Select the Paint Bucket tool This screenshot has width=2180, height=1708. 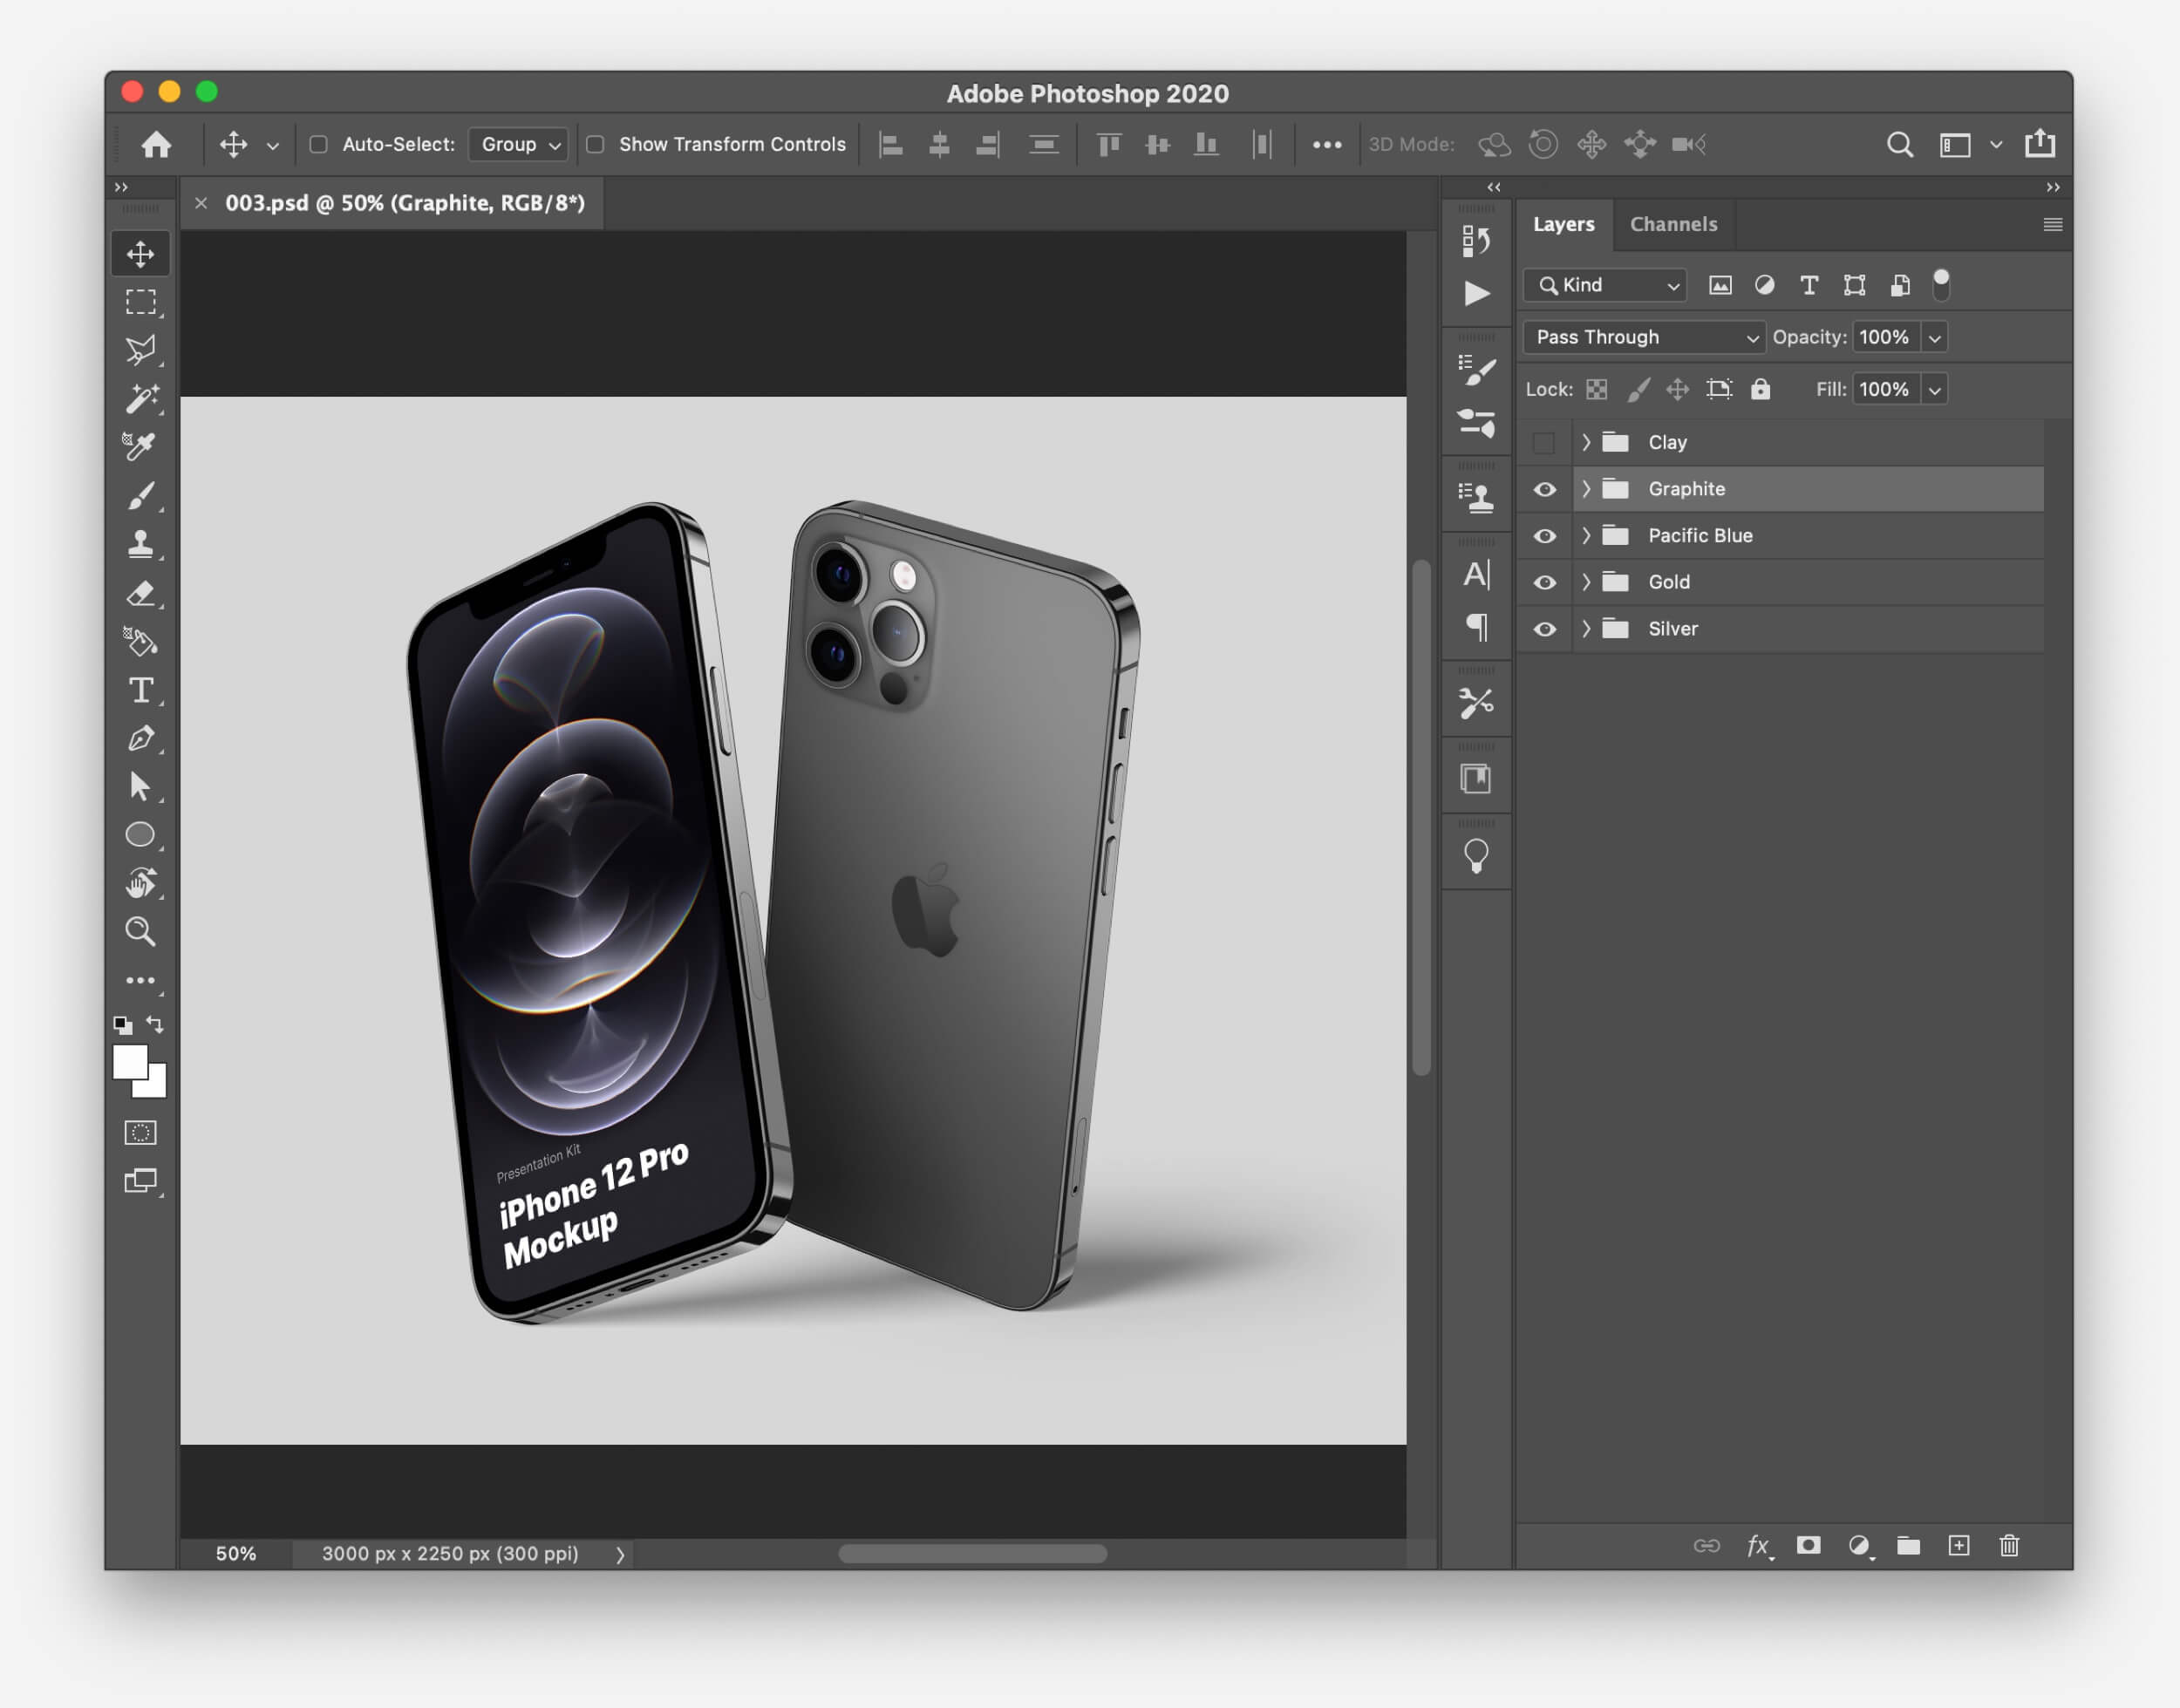140,641
